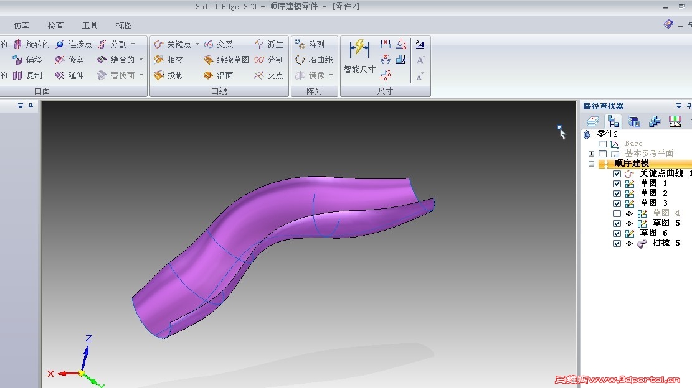Open the 分割 dropdown arrow in 曲面 group

133,44
